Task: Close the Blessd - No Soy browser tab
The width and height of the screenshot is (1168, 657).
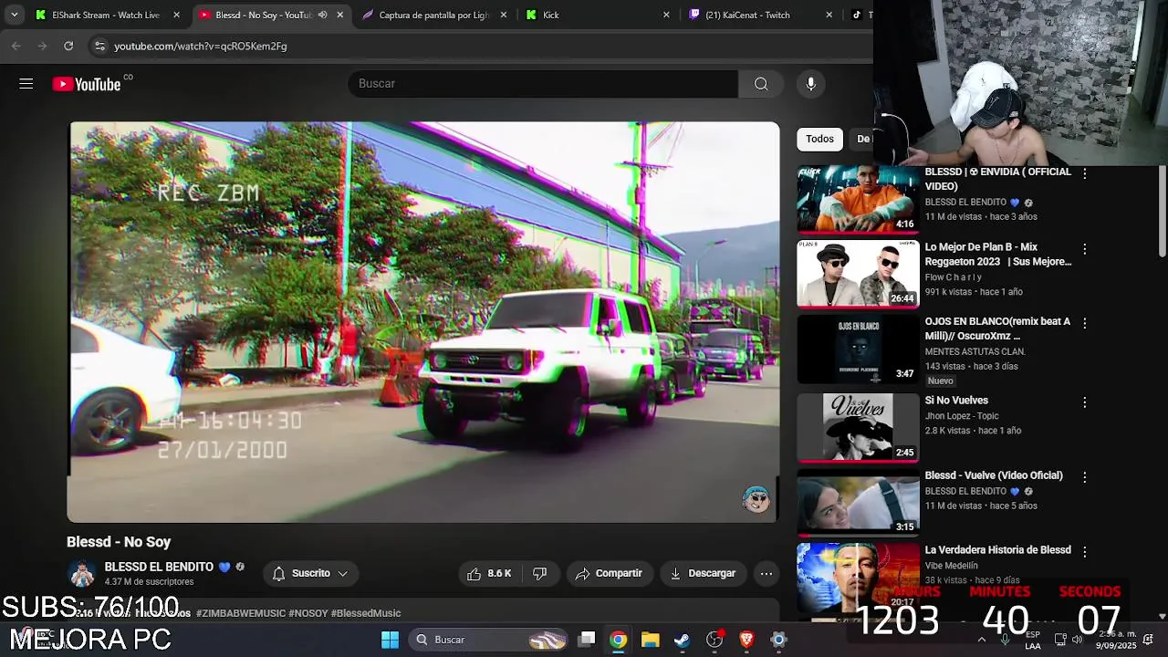Action: click(340, 15)
